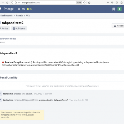Click the shield tracking protection icon

coord(12,2)
